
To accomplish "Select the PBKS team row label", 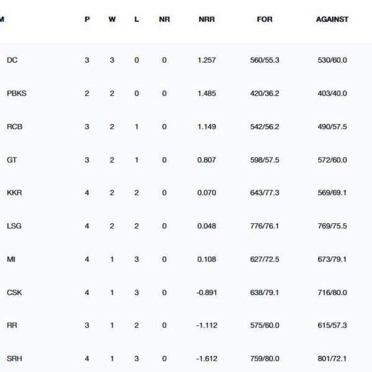I will coord(17,94).
